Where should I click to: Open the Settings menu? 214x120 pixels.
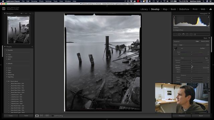coord(48,1)
